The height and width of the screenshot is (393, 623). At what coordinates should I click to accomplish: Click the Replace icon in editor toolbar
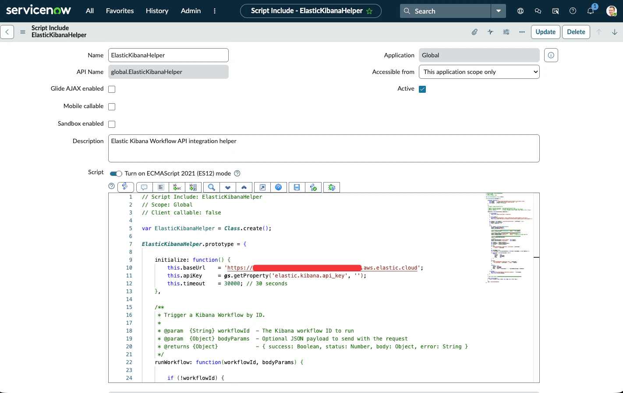[177, 187]
